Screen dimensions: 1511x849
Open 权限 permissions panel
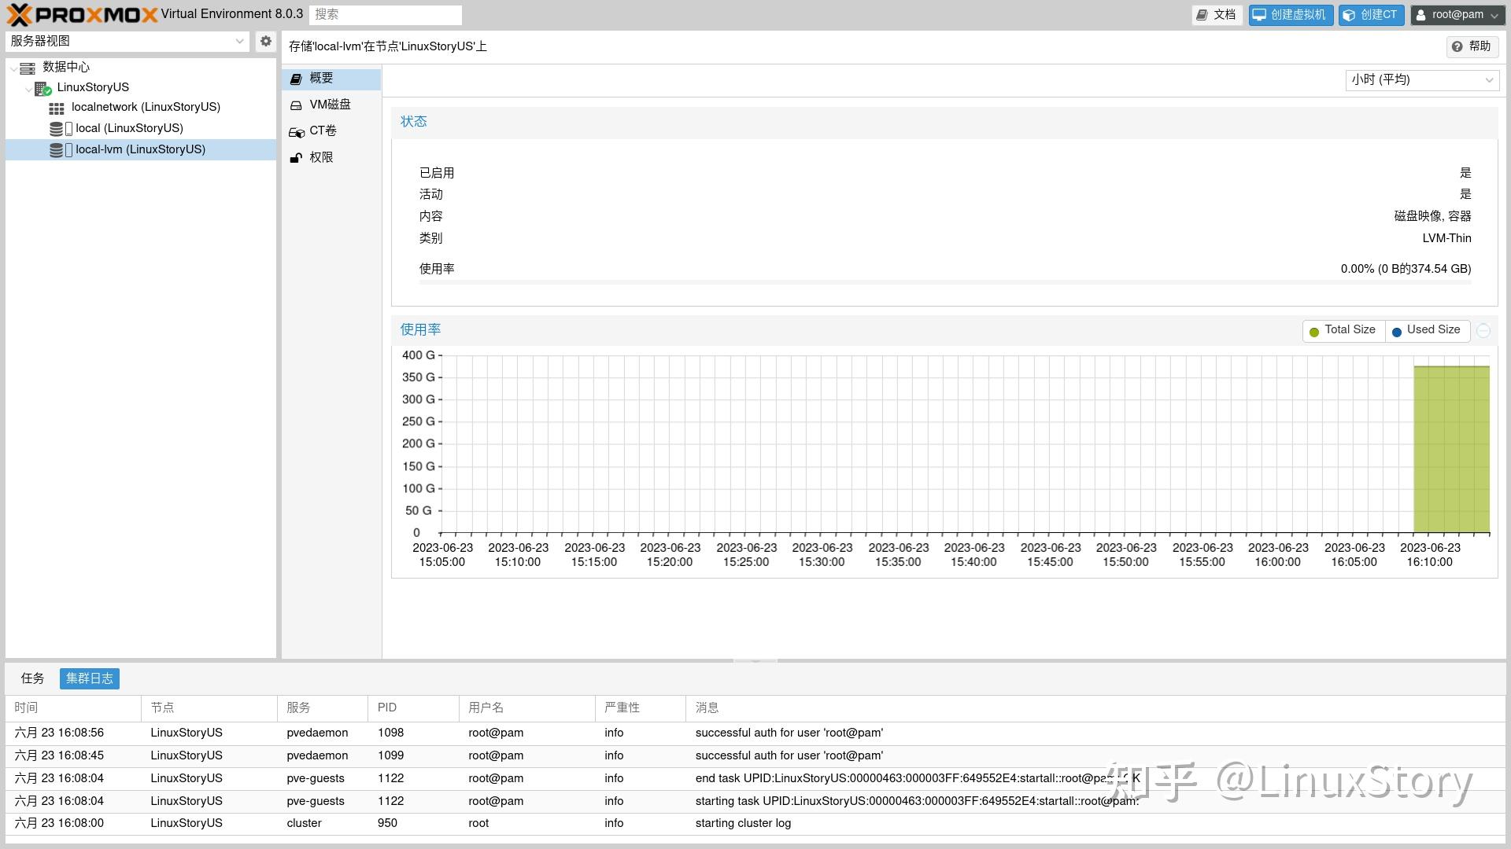(321, 157)
